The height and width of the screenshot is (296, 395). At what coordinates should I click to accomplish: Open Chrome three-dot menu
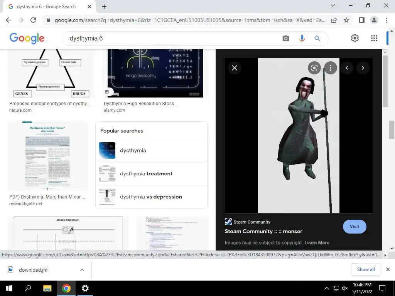[387, 20]
